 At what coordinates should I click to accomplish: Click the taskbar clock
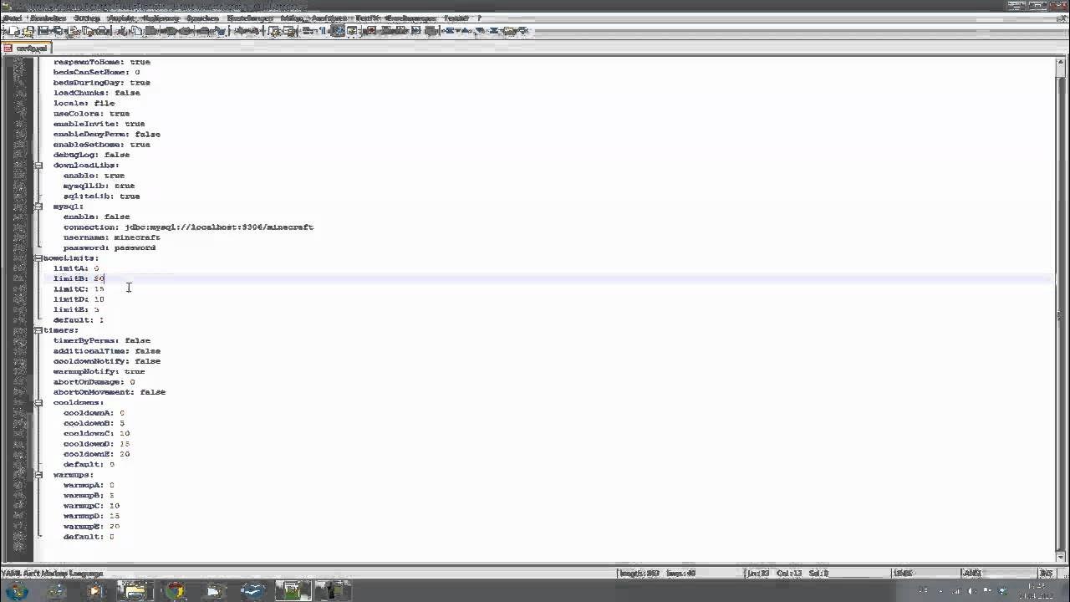[1035, 591]
